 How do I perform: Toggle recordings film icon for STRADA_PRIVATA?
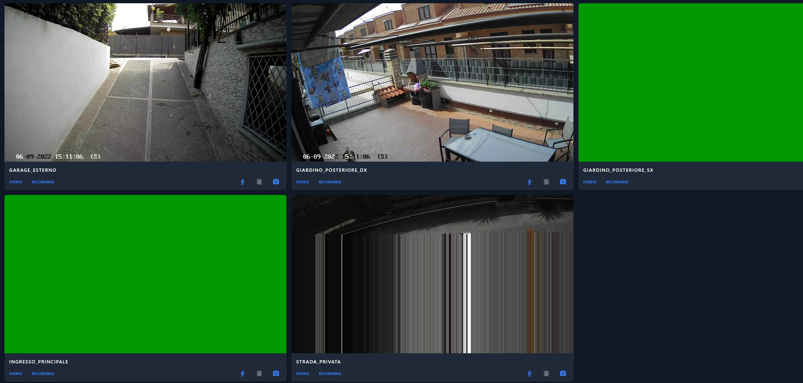pos(546,373)
